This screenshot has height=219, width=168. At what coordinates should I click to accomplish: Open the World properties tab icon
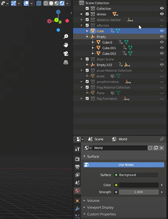77,191
